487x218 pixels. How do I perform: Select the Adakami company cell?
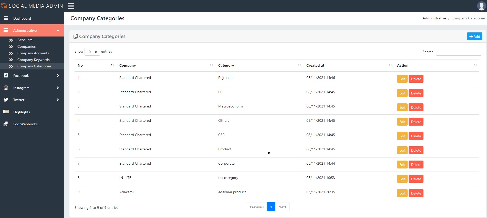127,192
